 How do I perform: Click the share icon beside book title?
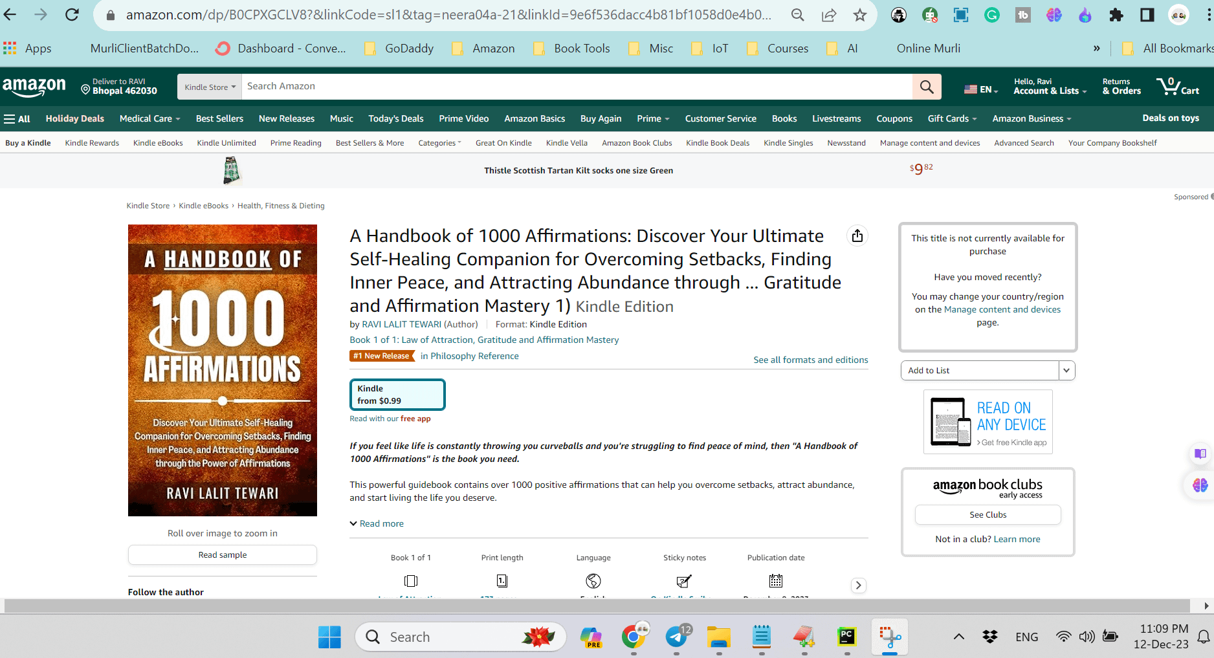coord(857,236)
